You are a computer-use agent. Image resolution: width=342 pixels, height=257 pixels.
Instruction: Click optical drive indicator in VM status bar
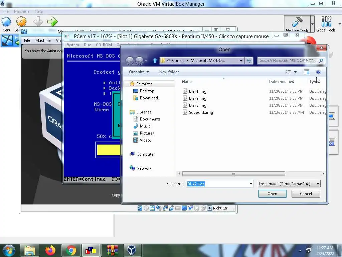point(146,208)
